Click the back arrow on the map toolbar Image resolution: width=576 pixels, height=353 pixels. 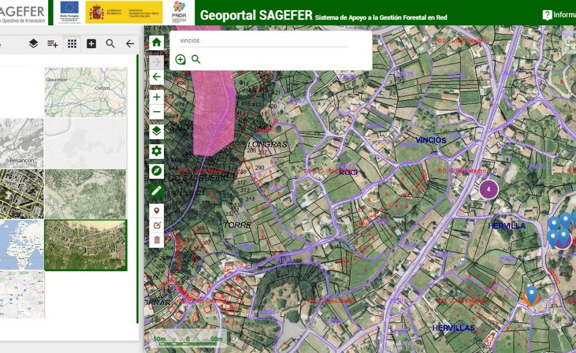[156, 75]
